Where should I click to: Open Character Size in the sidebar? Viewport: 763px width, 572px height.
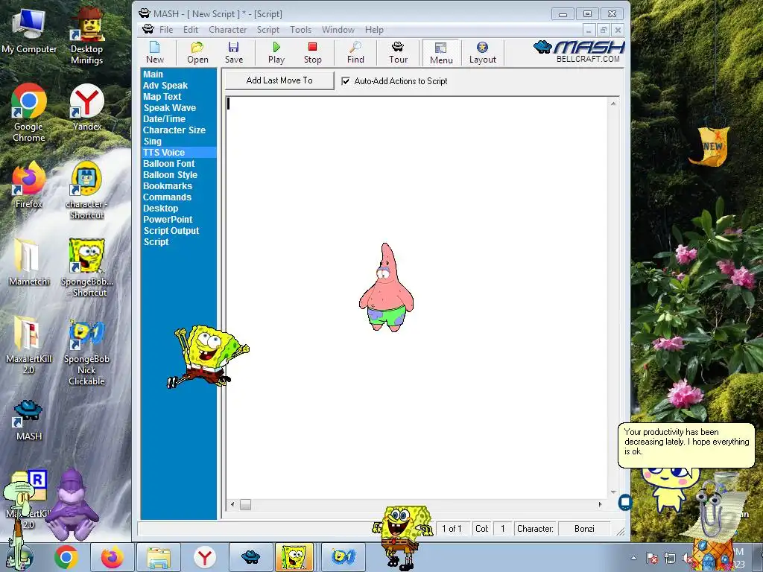(x=174, y=130)
